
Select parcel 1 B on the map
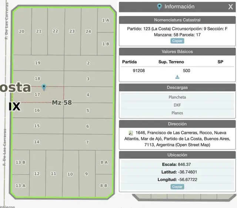coord(106,44)
